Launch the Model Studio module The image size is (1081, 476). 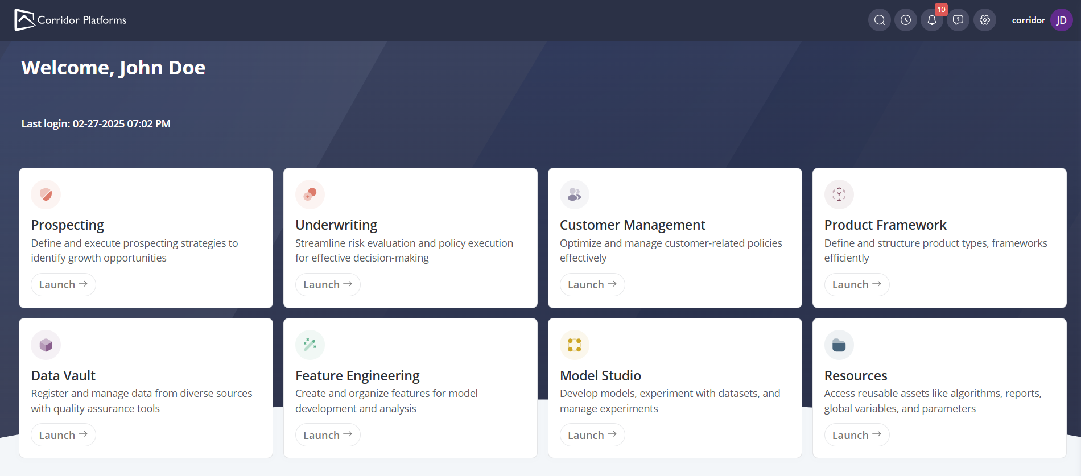pos(592,435)
